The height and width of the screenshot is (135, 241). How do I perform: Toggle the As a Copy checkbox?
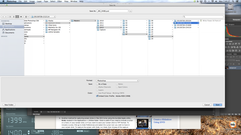click(x=97, y=84)
